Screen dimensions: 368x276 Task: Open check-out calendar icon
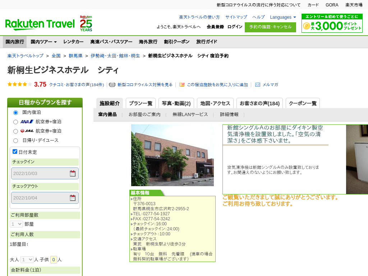pyautogui.click(x=73, y=198)
